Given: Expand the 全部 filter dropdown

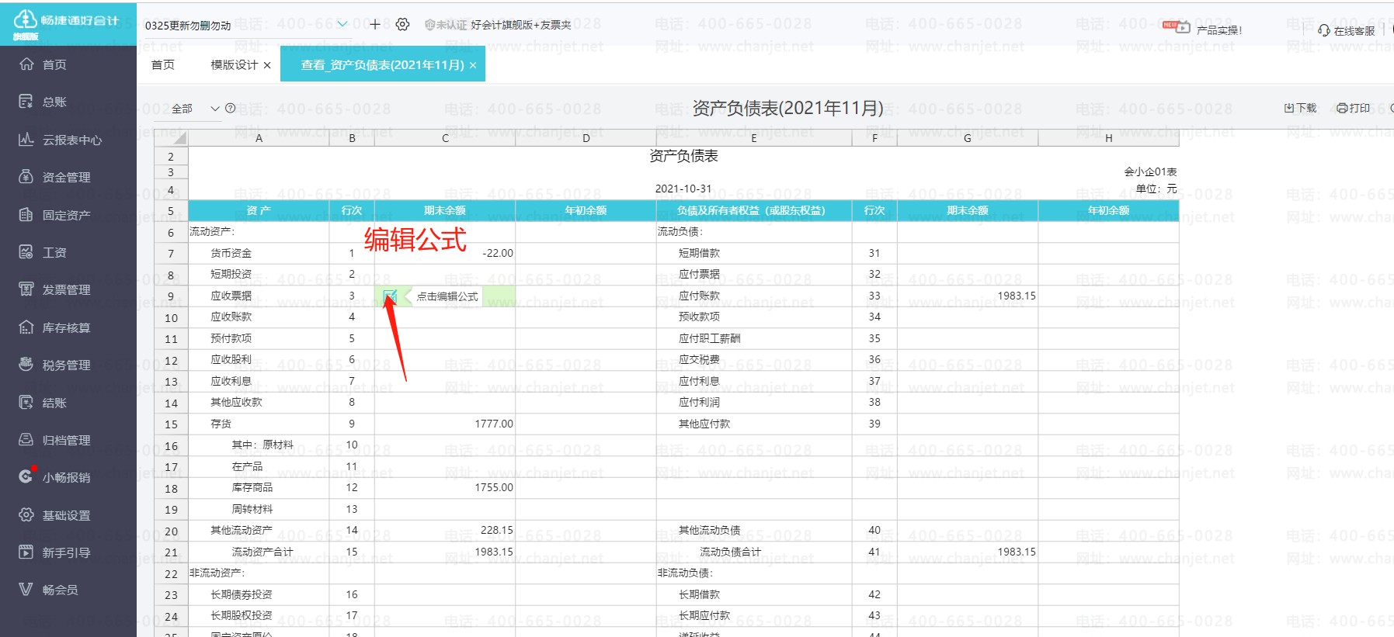Looking at the screenshot, I should 215,109.
